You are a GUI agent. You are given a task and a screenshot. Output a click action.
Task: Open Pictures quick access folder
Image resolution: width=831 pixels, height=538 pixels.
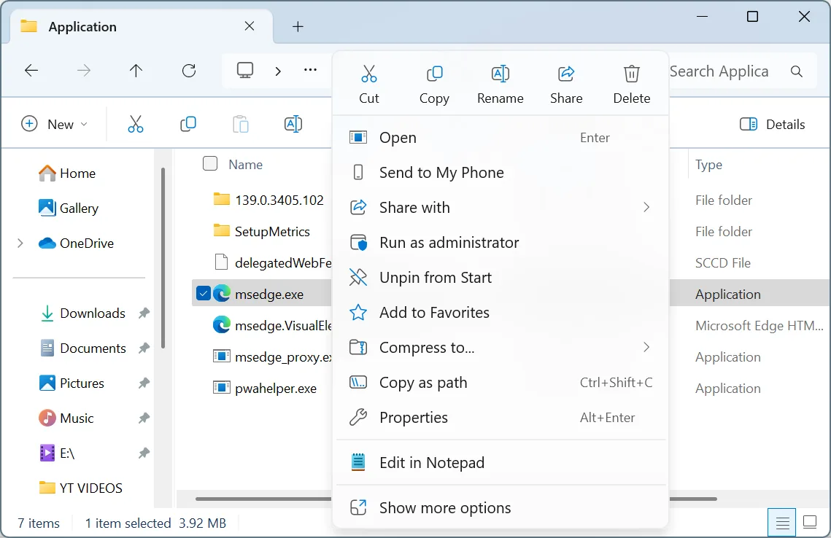coord(72,383)
